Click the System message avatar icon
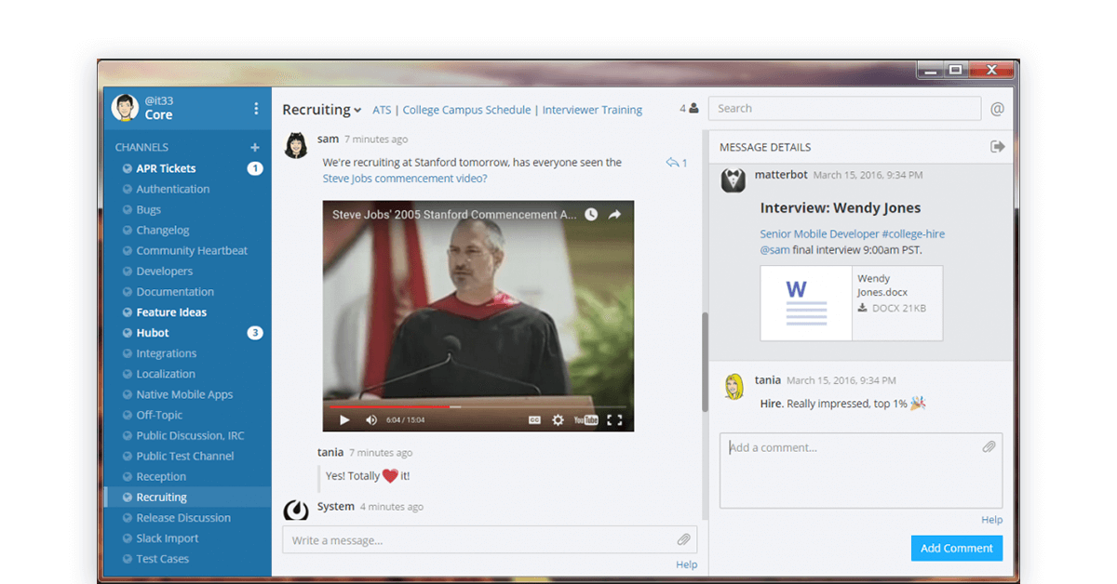The height and width of the screenshot is (584, 1117). coord(296,511)
